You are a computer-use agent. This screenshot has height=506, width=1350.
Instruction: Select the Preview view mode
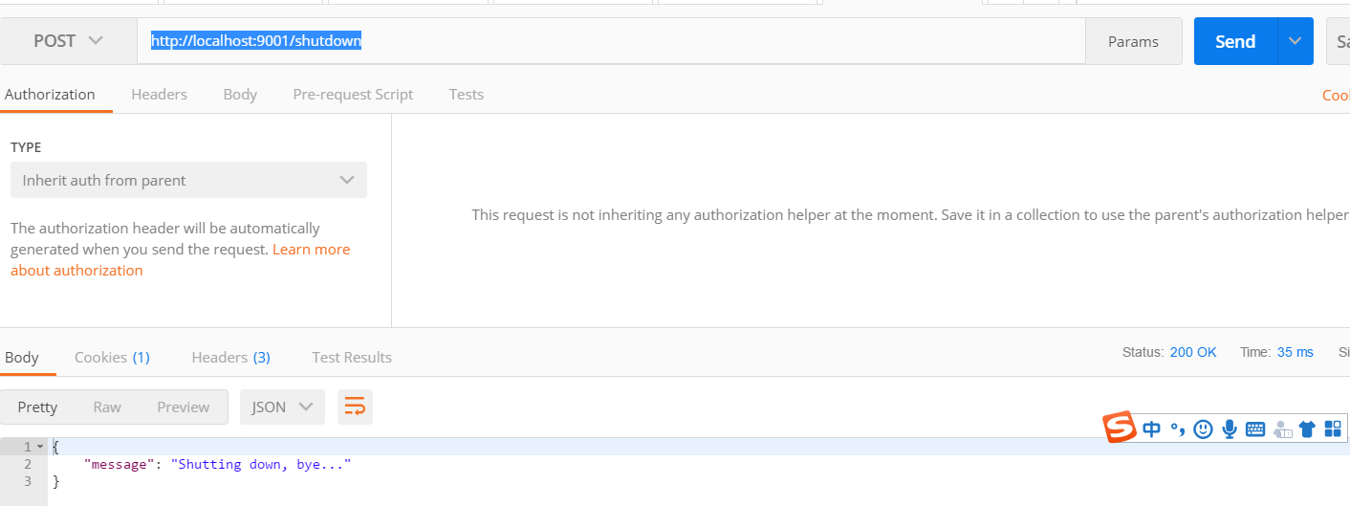pyautogui.click(x=184, y=407)
